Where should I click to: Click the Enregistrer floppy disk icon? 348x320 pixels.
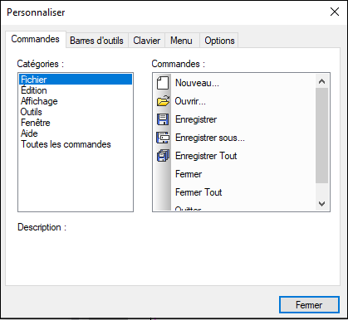click(x=163, y=119)
